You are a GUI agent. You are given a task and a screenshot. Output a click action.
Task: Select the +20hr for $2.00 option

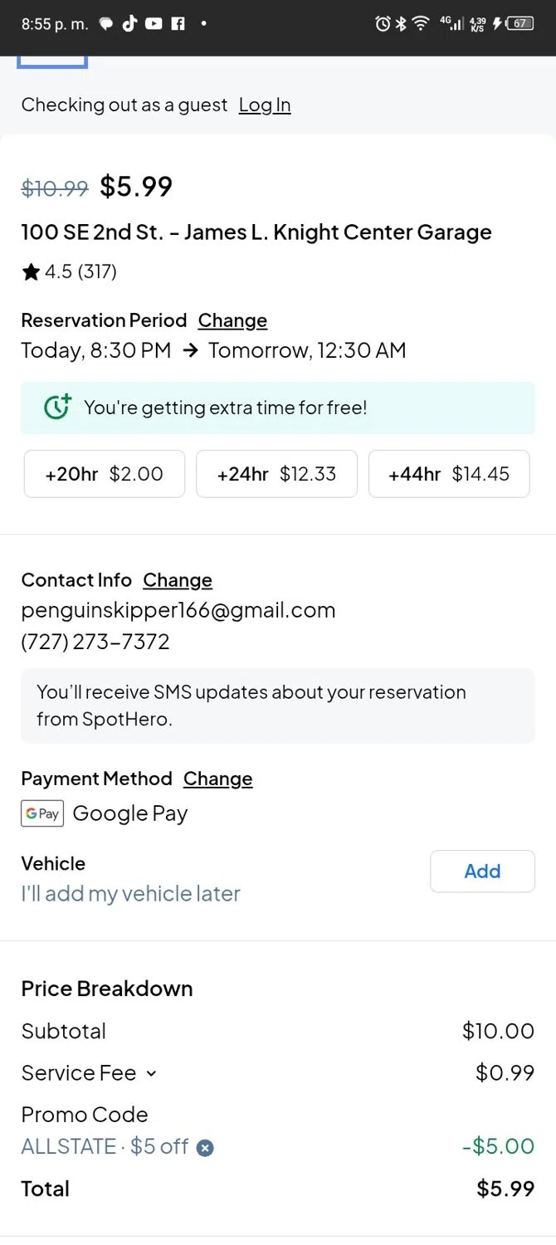coord(105,474)
